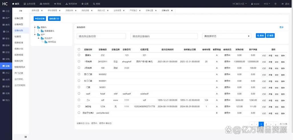Focus the 请选择设备编码 input field
Image resolution: width=293 pixels, height=140 pixels.
pos(164,36)
